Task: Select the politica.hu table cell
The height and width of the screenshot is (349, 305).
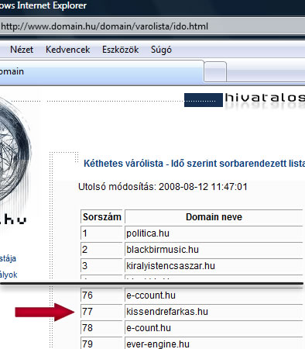Action: point(214,233)
